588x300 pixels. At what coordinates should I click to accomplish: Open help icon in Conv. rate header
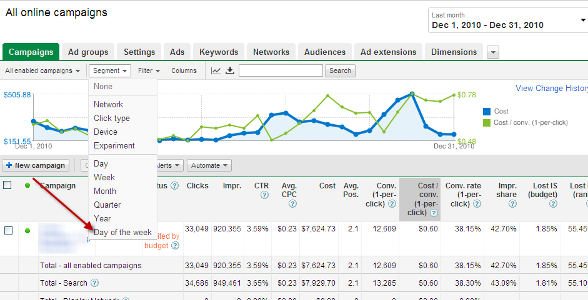coord(477,204)
